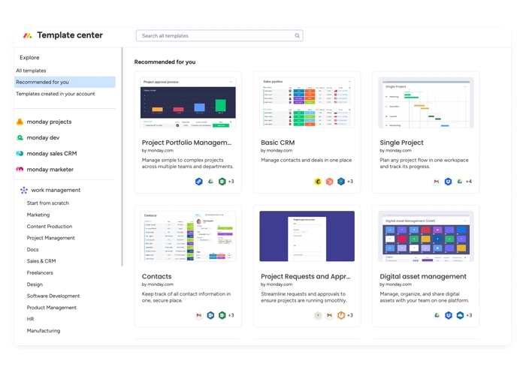This screenshot has width=526, height=373.
Task: Click the sidebar vertical scrollbar
Action: pos(122,157)
